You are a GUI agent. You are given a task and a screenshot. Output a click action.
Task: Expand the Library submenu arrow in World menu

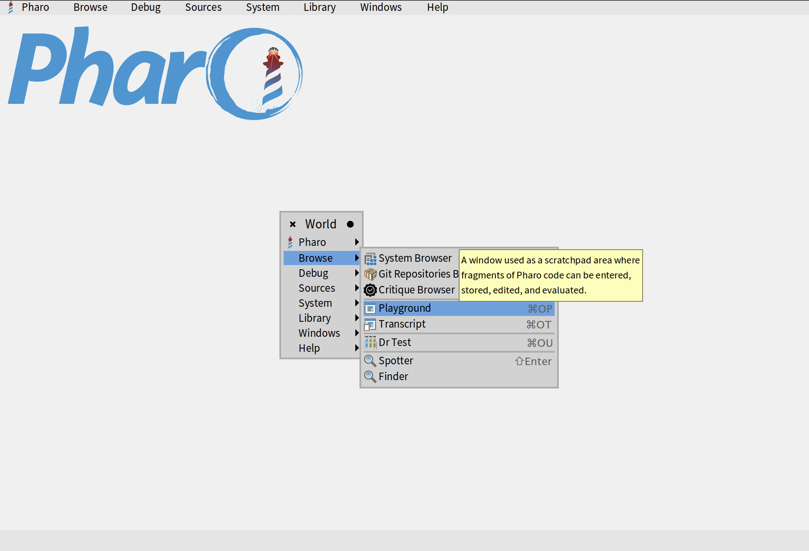click(357, 318)
